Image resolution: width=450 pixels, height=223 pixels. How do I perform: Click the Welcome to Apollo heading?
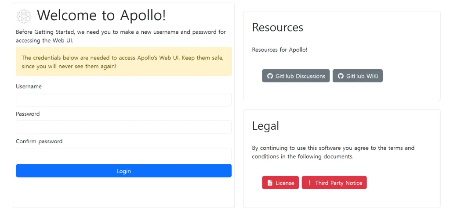tap(102, 15)
